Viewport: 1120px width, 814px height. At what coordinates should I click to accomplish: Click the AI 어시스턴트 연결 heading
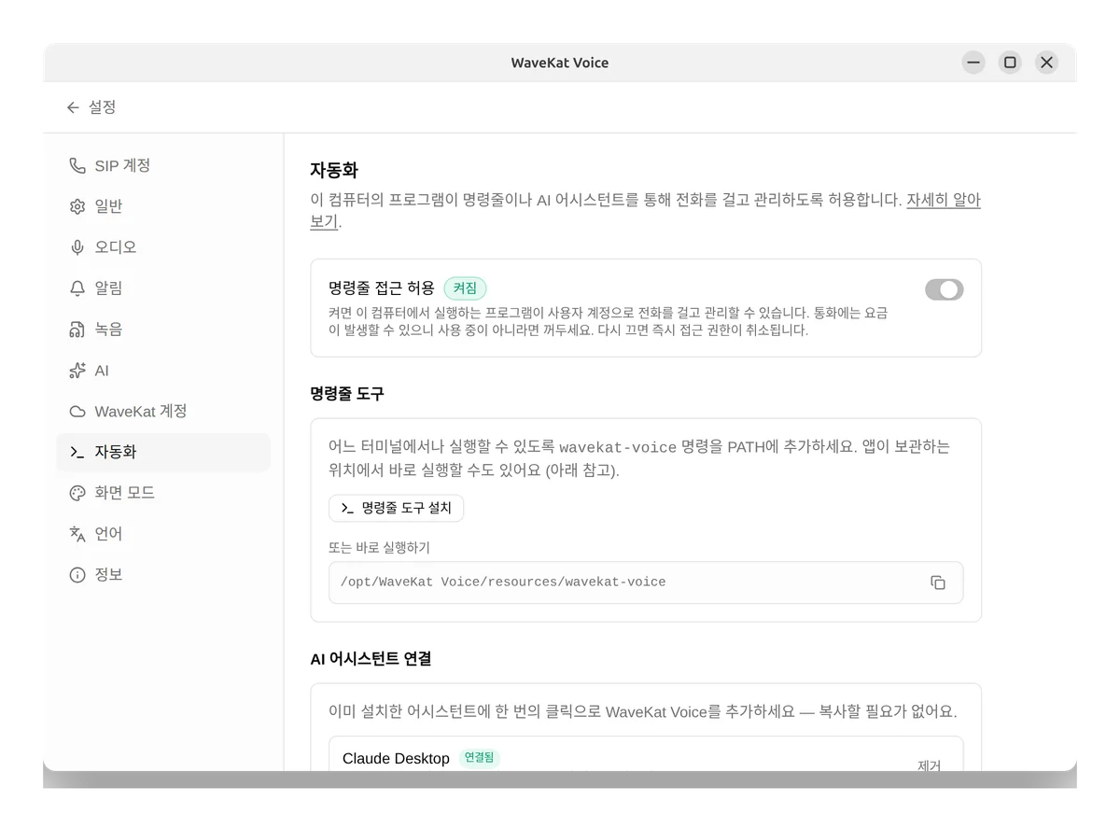click(x=371, y=659)
